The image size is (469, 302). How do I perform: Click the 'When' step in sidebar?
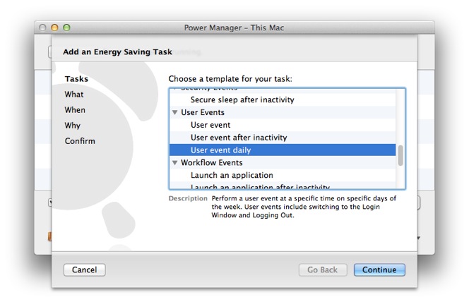point(75,110)
